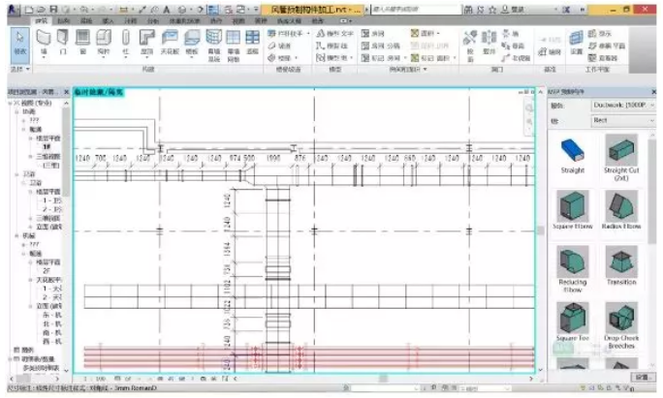Image resolution: width=663 pixels, height=398 pixels.
Task: Choose the Floor tool in ribbon
Action: [x=192, y=44]
